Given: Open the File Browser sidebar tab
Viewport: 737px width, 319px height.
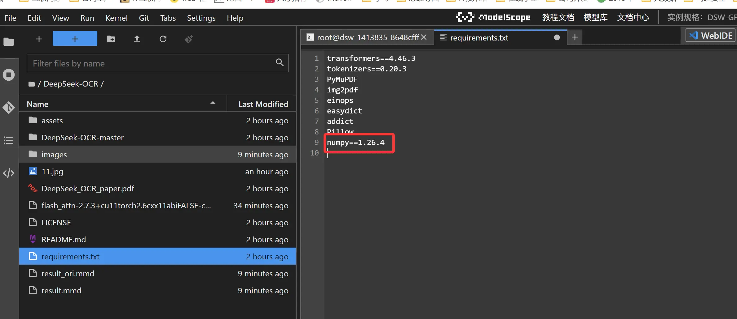Looking at the screenshot, I should tap(9, 42).
